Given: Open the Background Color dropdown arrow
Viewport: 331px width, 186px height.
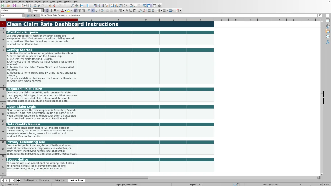Looking at the screenshot, I should [x=71, y=10].
